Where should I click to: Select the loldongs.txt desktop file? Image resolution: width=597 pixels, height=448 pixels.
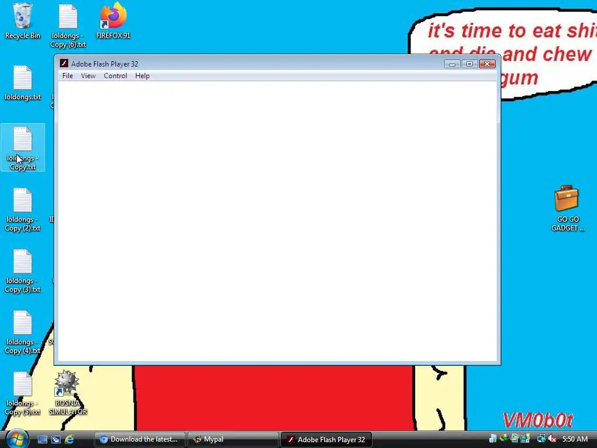[23, 83]
